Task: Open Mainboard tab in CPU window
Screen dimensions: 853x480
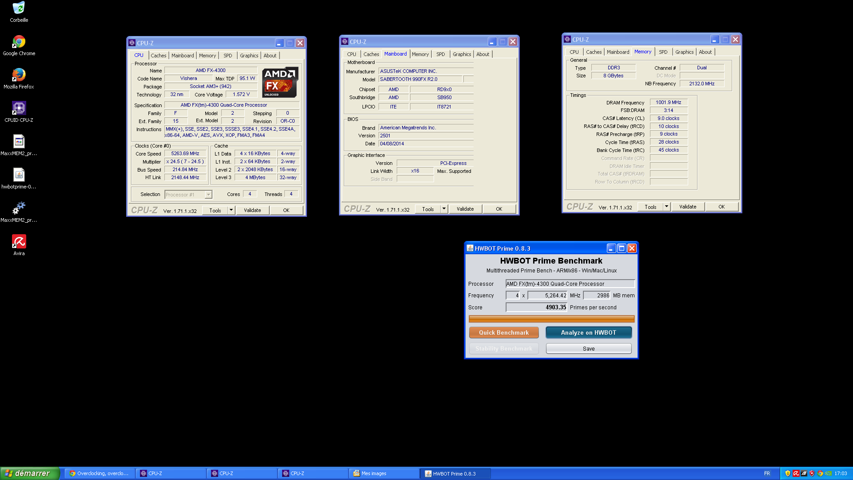Action: [183, 56]
